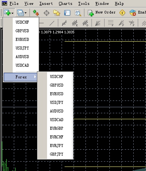Image resolution: width=146 pixels, height=171 pixels.
Task: Select the Gann Fan drawing tool
Action: (x=98, y=23)
